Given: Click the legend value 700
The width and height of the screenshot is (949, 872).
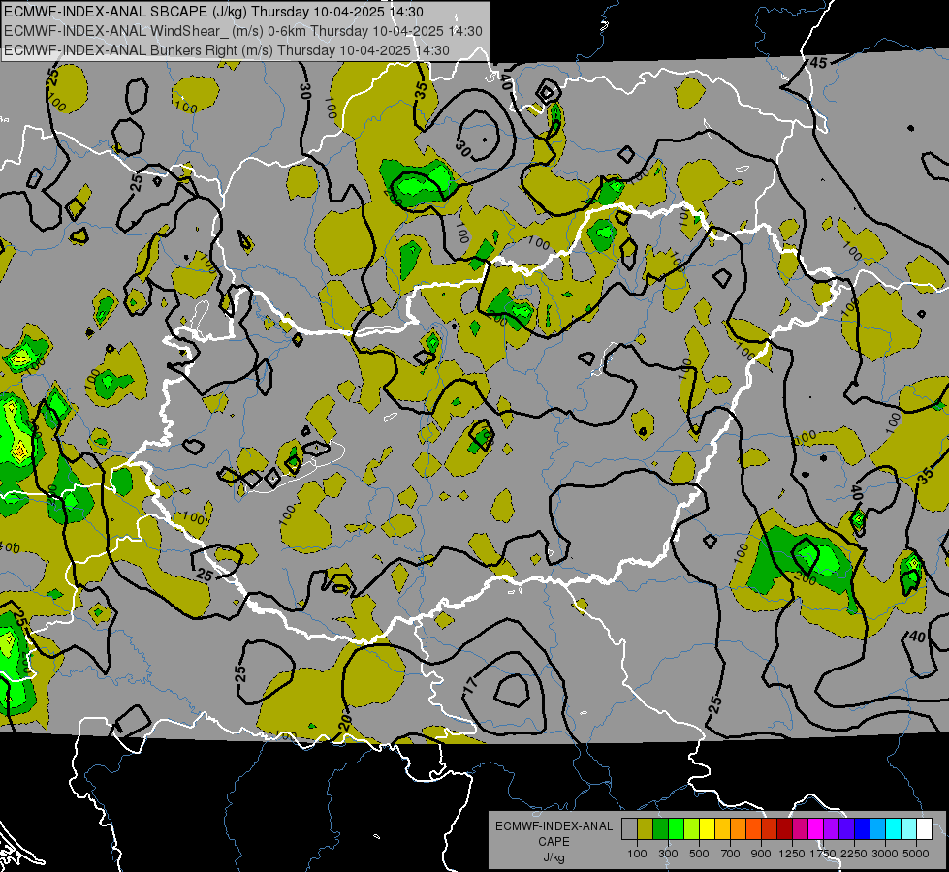Looking at the screenshot, I should (x=731, y=854).
